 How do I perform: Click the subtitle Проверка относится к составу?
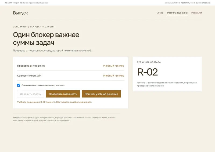point(52,51)
